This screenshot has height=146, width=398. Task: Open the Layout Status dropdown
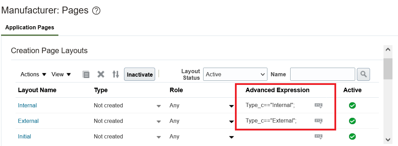[x=235, y=74]
